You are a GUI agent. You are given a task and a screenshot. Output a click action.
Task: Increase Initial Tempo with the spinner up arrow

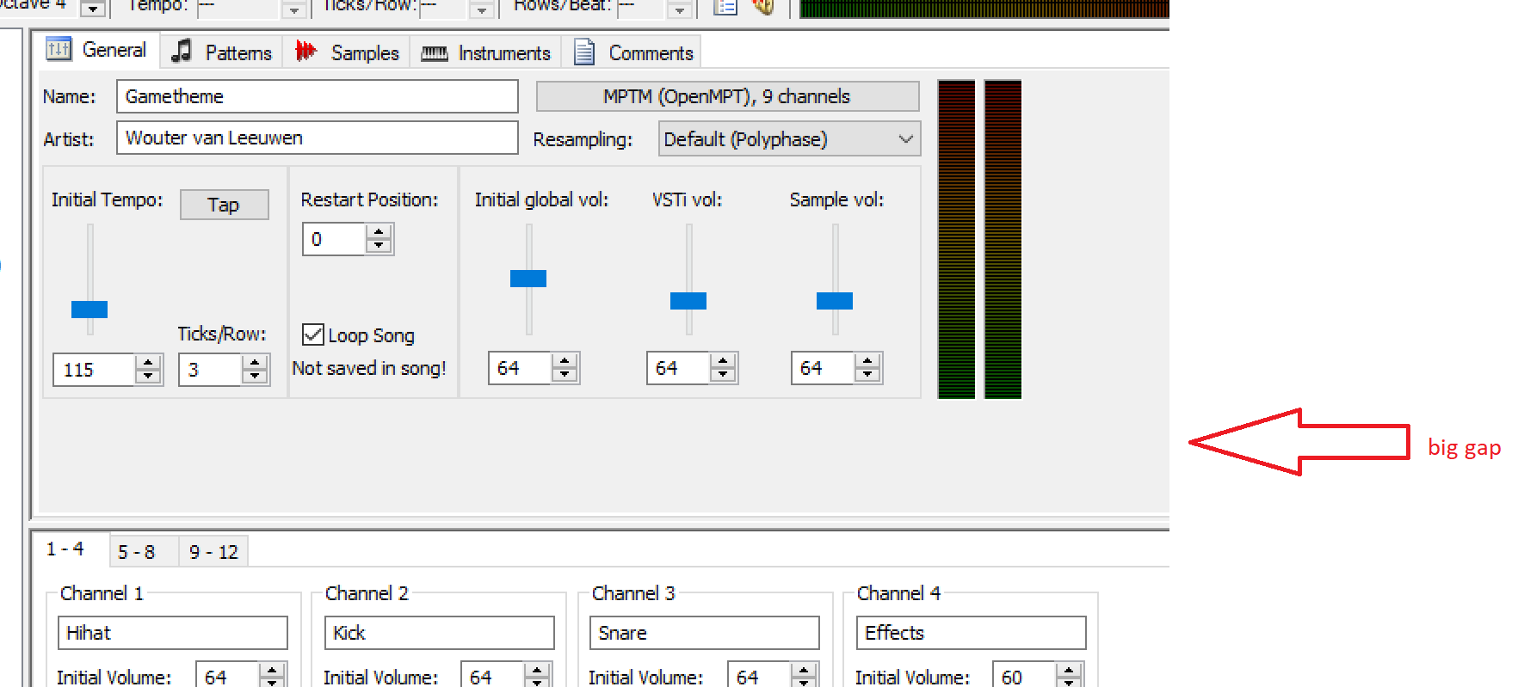pos(149,363)
